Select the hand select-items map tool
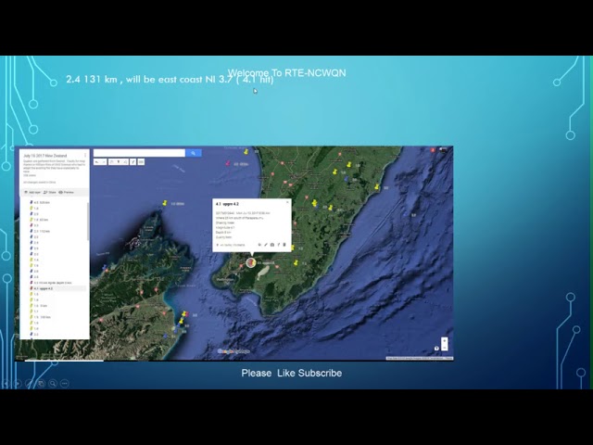The height and width of the screenshot is (445, 593). 111,162
